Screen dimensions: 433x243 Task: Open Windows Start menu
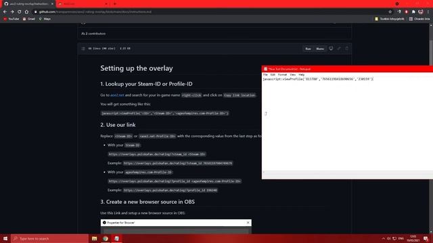point(5,238)
